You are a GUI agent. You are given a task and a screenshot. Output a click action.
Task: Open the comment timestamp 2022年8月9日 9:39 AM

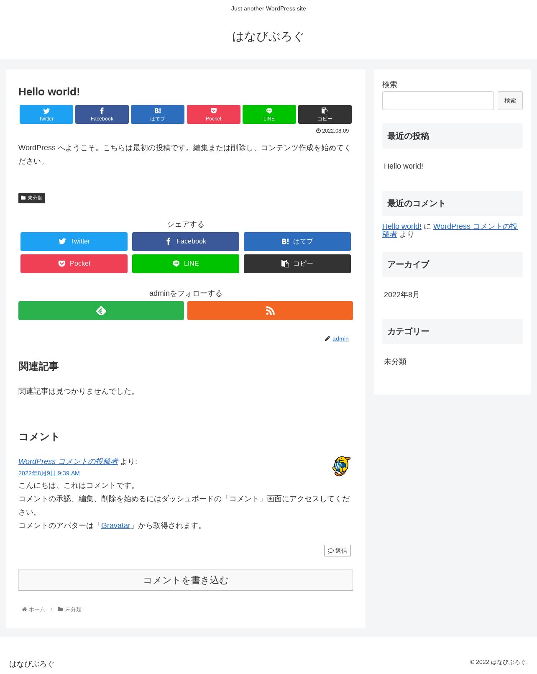(x=49, y=473)
